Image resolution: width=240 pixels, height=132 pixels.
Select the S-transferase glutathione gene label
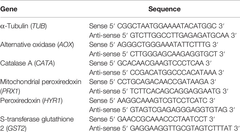37,119
